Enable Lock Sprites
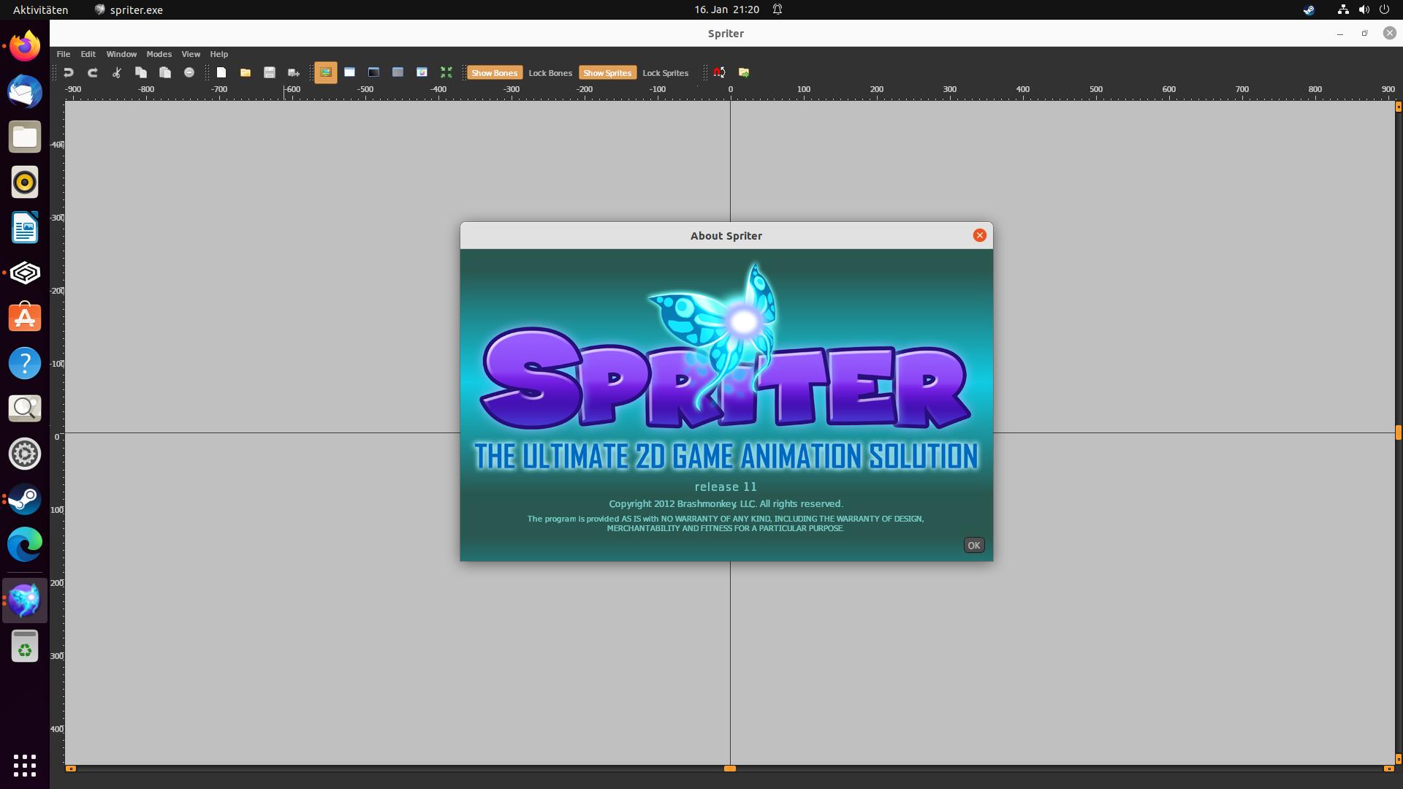 click(x=665, y=72)
